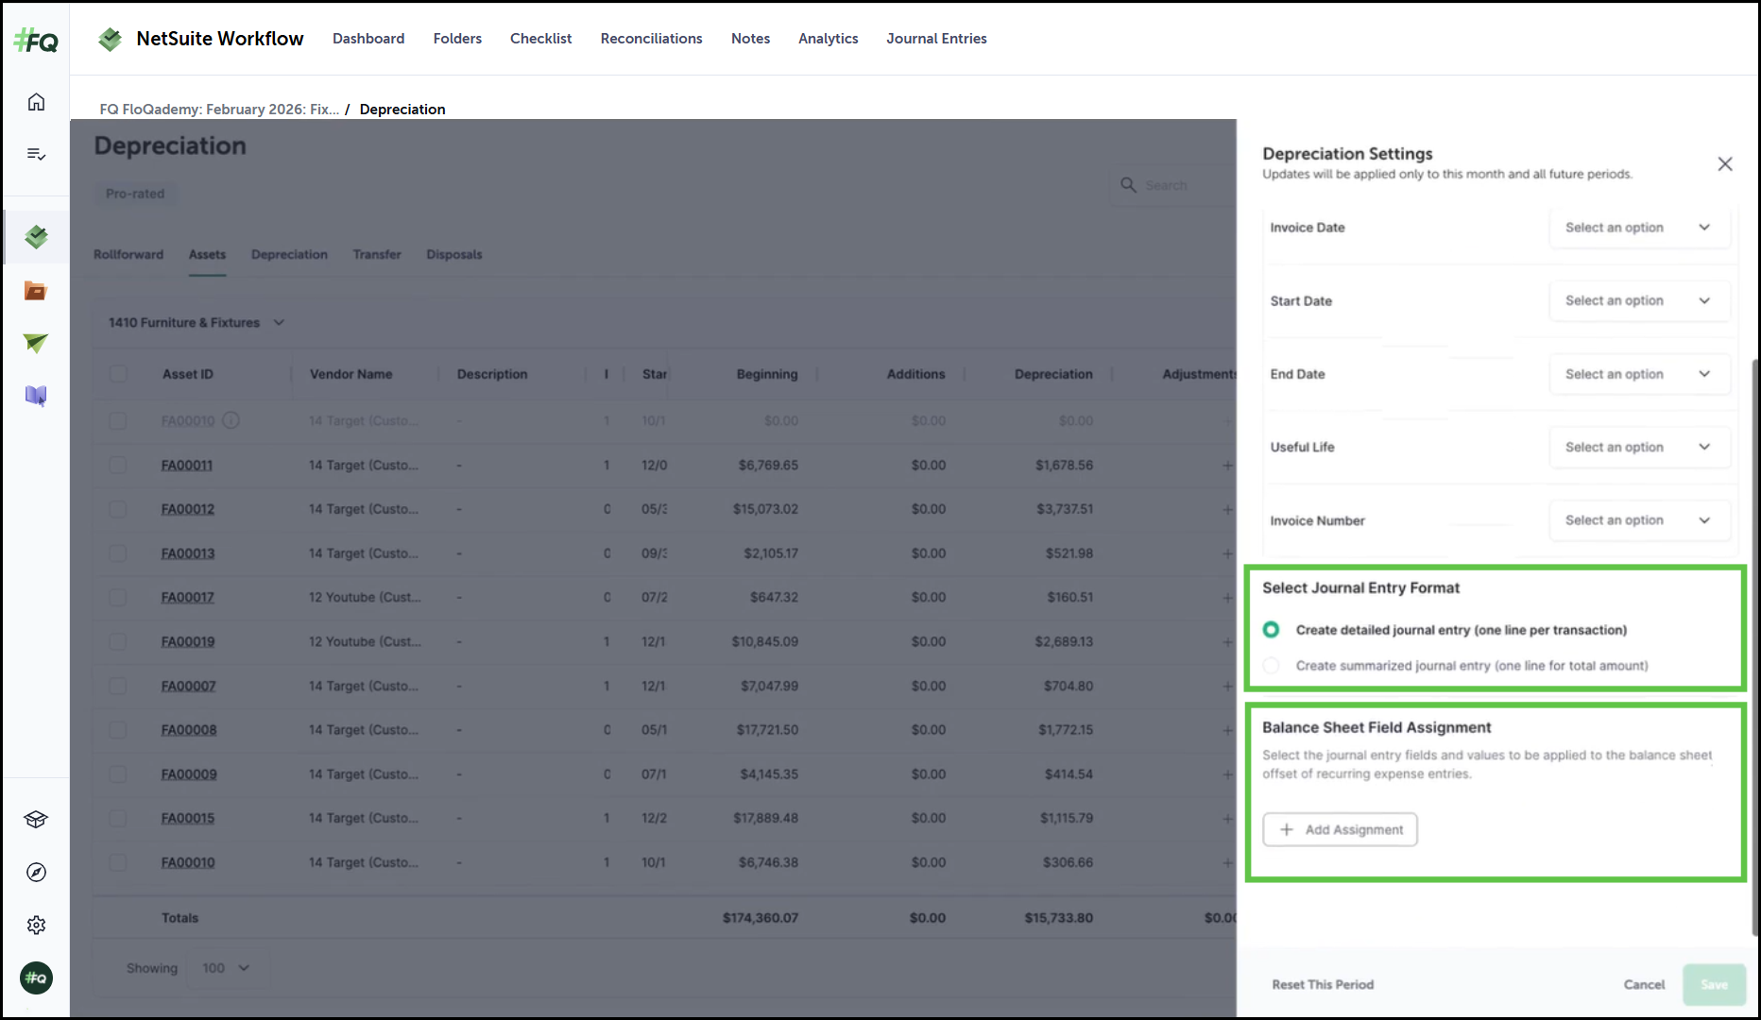Click the search magnifier icon
1761x1020 pixels.
(x=1128, y=185)
